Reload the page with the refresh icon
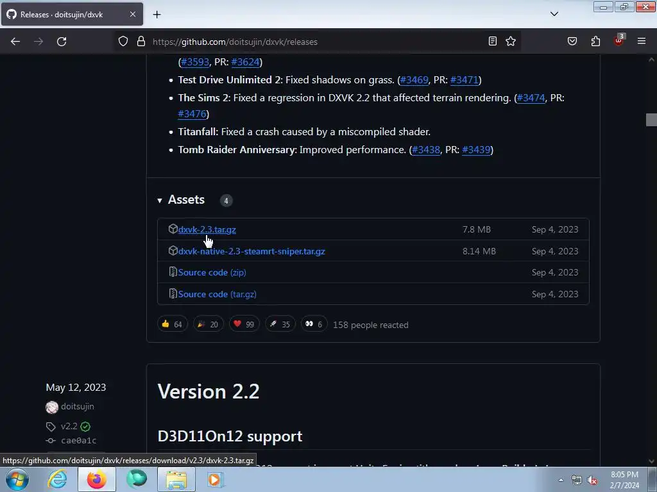657x492 pixels. tap(62, 42)
